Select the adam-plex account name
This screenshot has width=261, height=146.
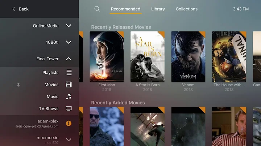pos(48,121)
